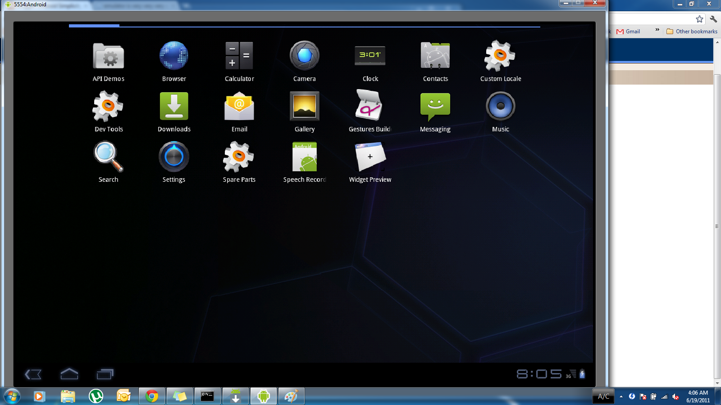Launch Custom Locale
Screen dimensions: 721x405
click(x=500, y=55)
